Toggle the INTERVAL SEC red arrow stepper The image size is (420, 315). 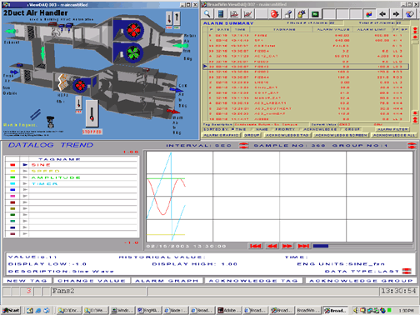pos(243,145)
